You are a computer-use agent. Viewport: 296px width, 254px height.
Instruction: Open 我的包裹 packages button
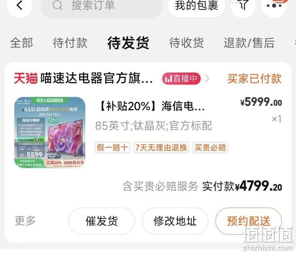[196, 6]
